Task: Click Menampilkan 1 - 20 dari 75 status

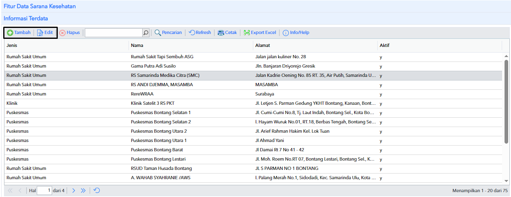Action: click(480, 191)
